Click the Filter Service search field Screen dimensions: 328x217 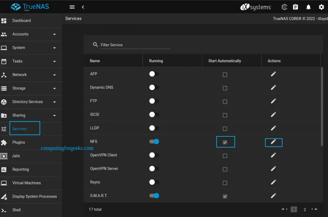[x=135, y=44]
